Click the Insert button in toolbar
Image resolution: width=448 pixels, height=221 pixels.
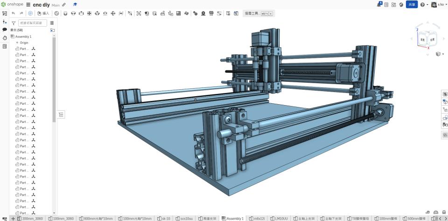coord(43,13)
